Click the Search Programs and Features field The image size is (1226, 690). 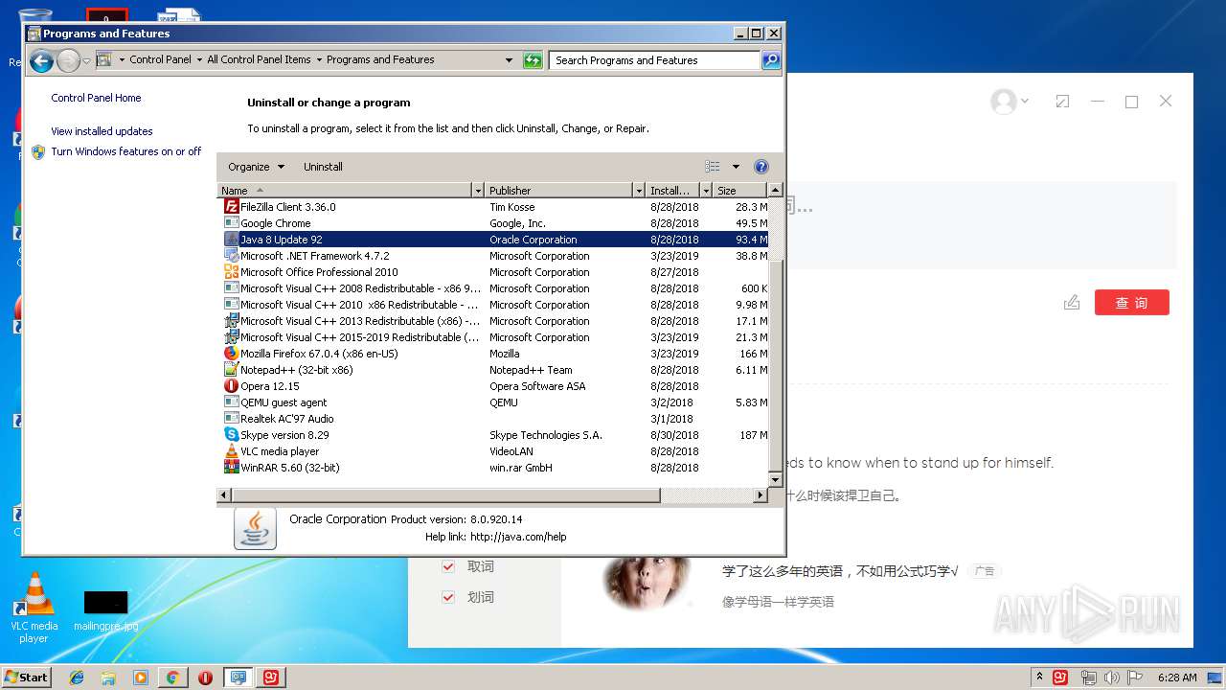click(x=656, y=60)
